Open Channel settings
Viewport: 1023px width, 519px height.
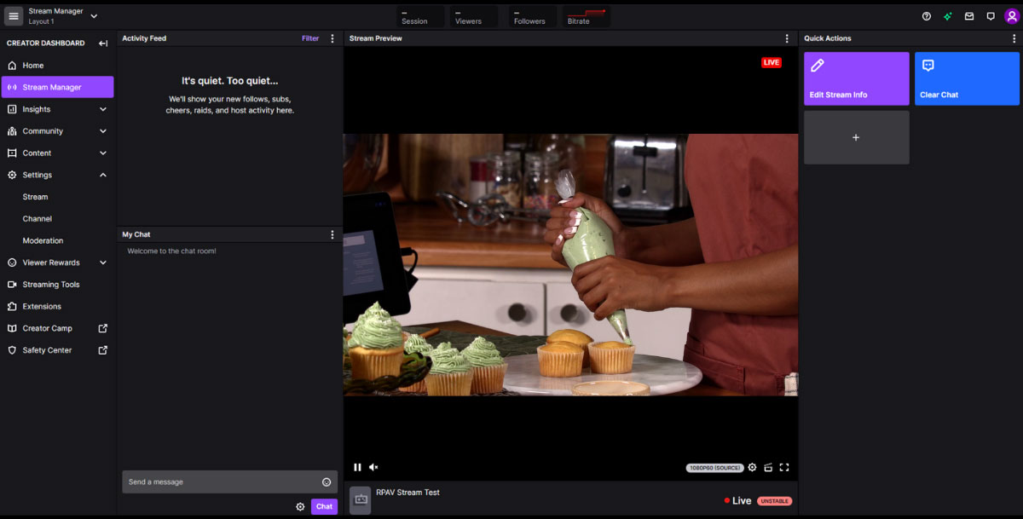38,219
